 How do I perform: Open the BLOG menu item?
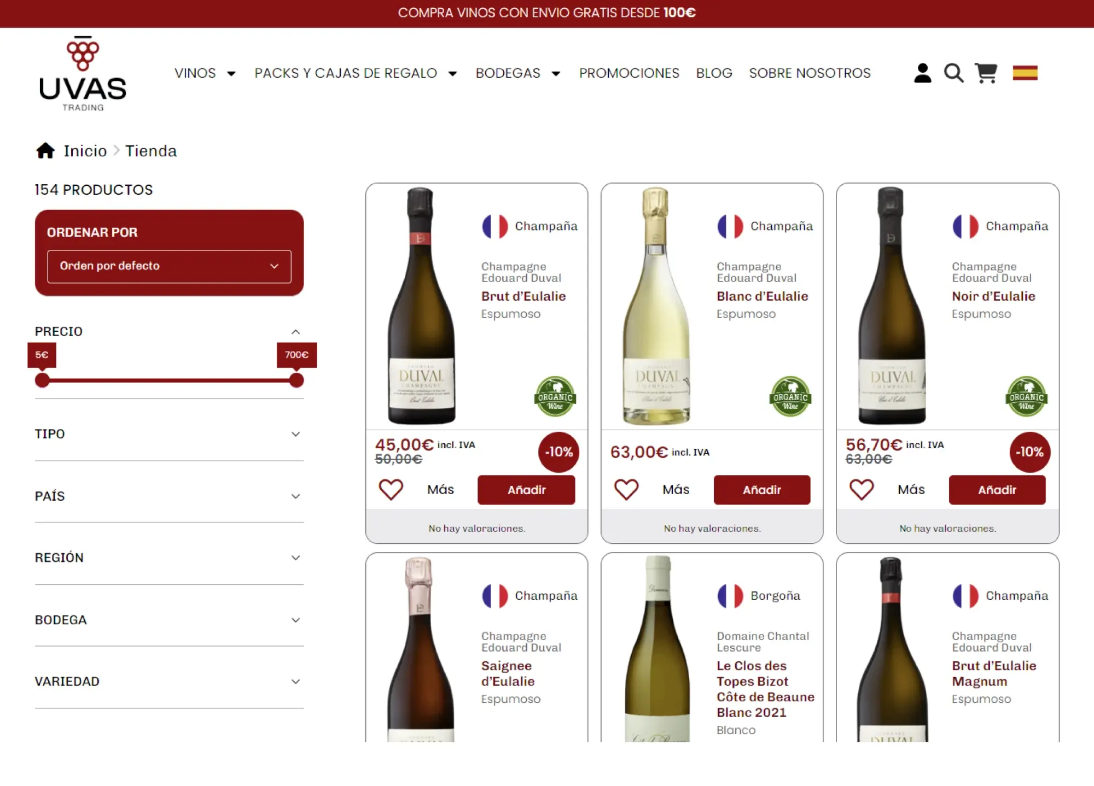tap(714, 73)
